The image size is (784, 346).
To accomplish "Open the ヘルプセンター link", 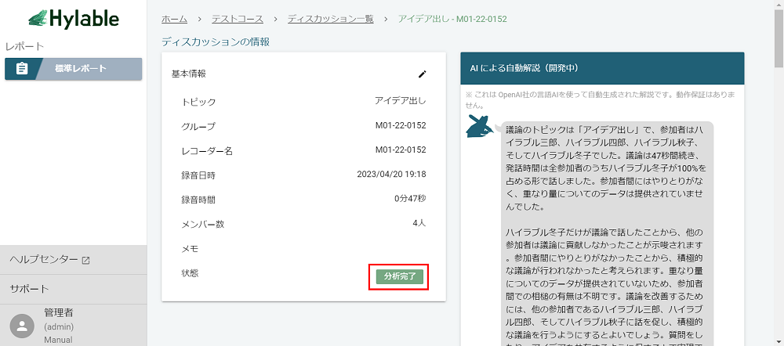I will click(44, 260).
